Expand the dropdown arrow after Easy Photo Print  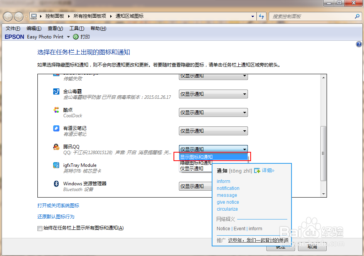point(69,37)
